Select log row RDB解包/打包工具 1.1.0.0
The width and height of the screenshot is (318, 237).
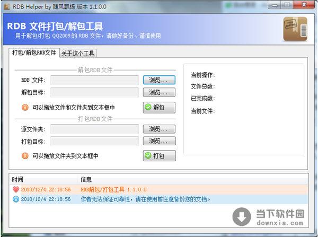pyautogui.click(x=158, y=189)
